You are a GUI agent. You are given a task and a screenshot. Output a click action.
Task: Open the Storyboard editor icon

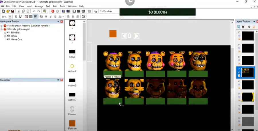click(63, 11)
